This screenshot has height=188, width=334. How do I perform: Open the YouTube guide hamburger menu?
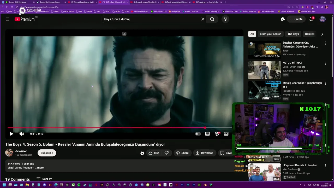point(8,19)
